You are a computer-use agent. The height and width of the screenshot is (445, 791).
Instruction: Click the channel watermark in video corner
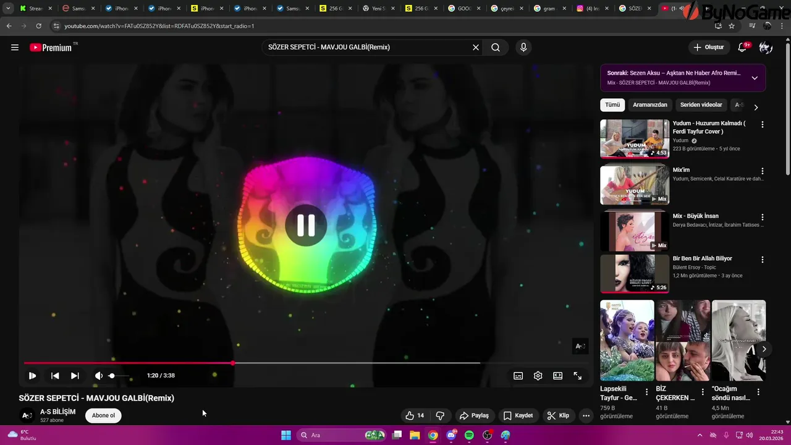580,346
